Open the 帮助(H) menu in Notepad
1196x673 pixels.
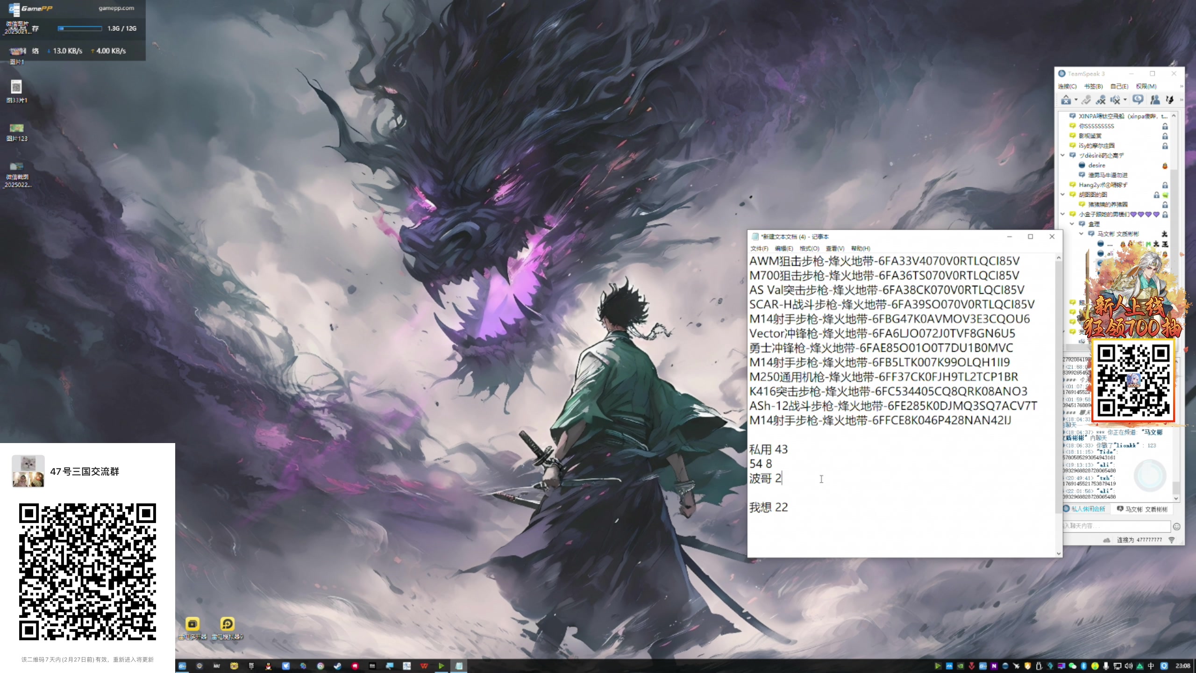coord(861,248)
